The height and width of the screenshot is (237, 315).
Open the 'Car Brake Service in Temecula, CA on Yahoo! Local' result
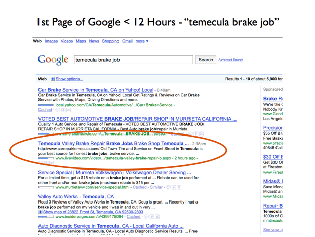[x=96, y=90]
